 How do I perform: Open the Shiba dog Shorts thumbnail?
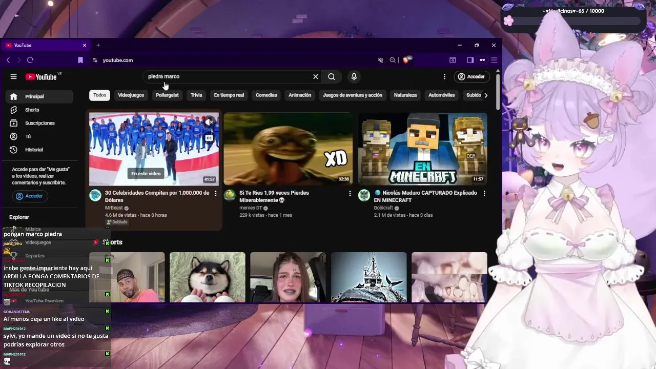(x=208, y=277)
